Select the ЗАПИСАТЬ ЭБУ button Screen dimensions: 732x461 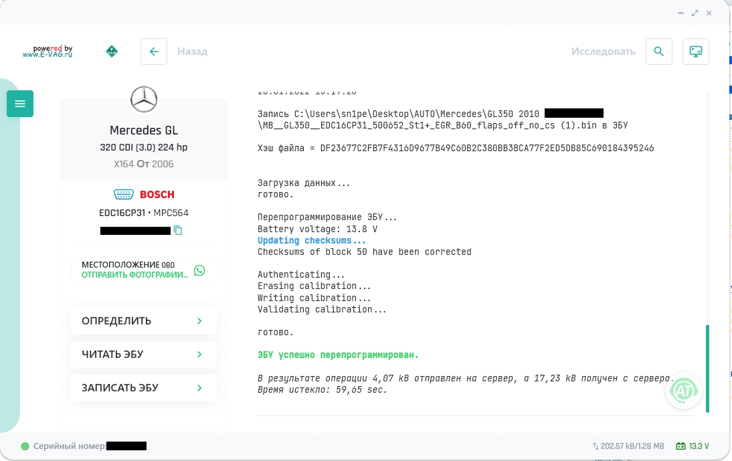[144, 388]
